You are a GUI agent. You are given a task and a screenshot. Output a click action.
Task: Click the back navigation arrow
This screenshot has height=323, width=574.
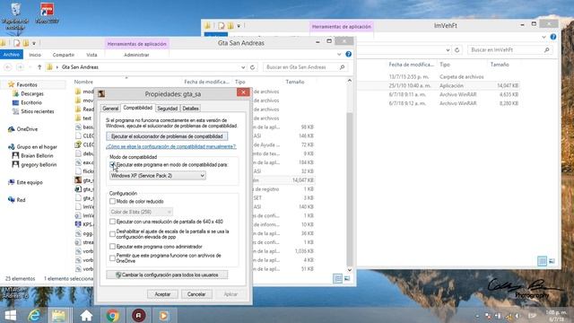tap(8, 67)
